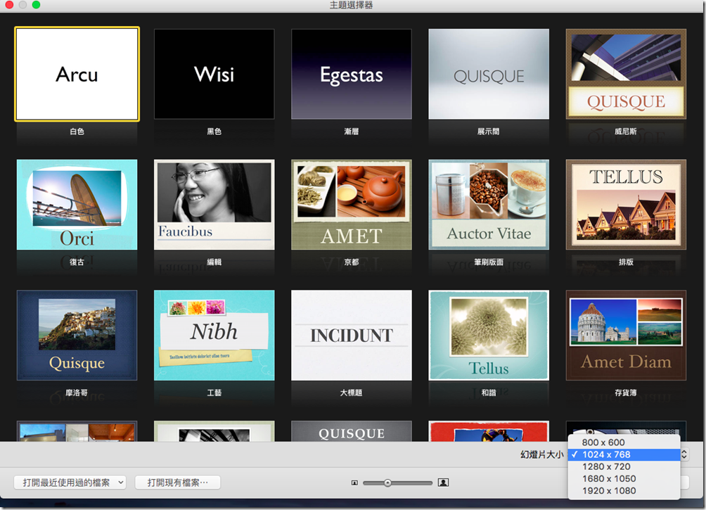Click small thumbnail size icon left of slider

pyautogui.click(x=354, y=483)
